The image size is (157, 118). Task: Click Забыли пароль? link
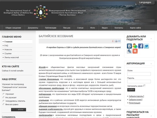(x=136, y=96)
